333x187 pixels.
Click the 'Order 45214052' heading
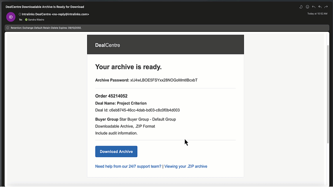pos(111,96)
